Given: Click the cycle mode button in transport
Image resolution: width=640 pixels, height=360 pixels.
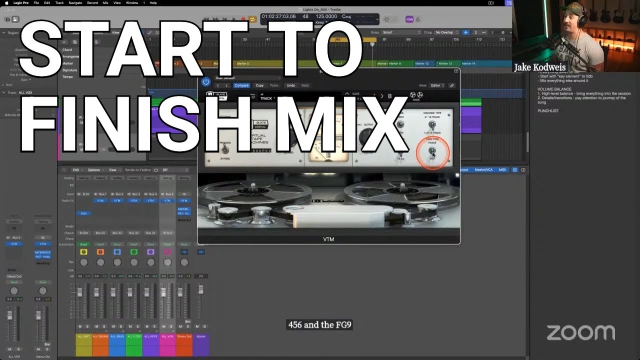Looking at the screenshot, I should coord(252,19).
